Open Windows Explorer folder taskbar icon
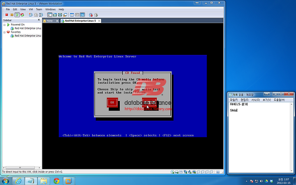296x185 pixels. pyautogui.click(x=44, y=181)
